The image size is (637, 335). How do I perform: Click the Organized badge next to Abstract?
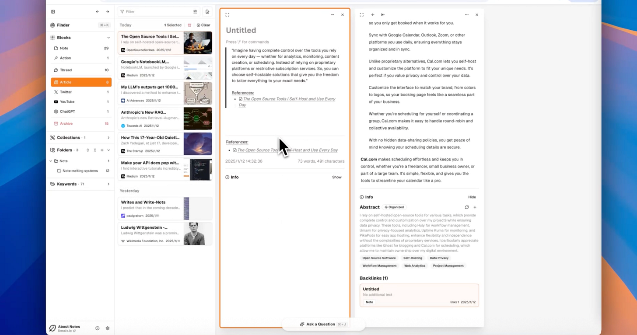(394, 207)
